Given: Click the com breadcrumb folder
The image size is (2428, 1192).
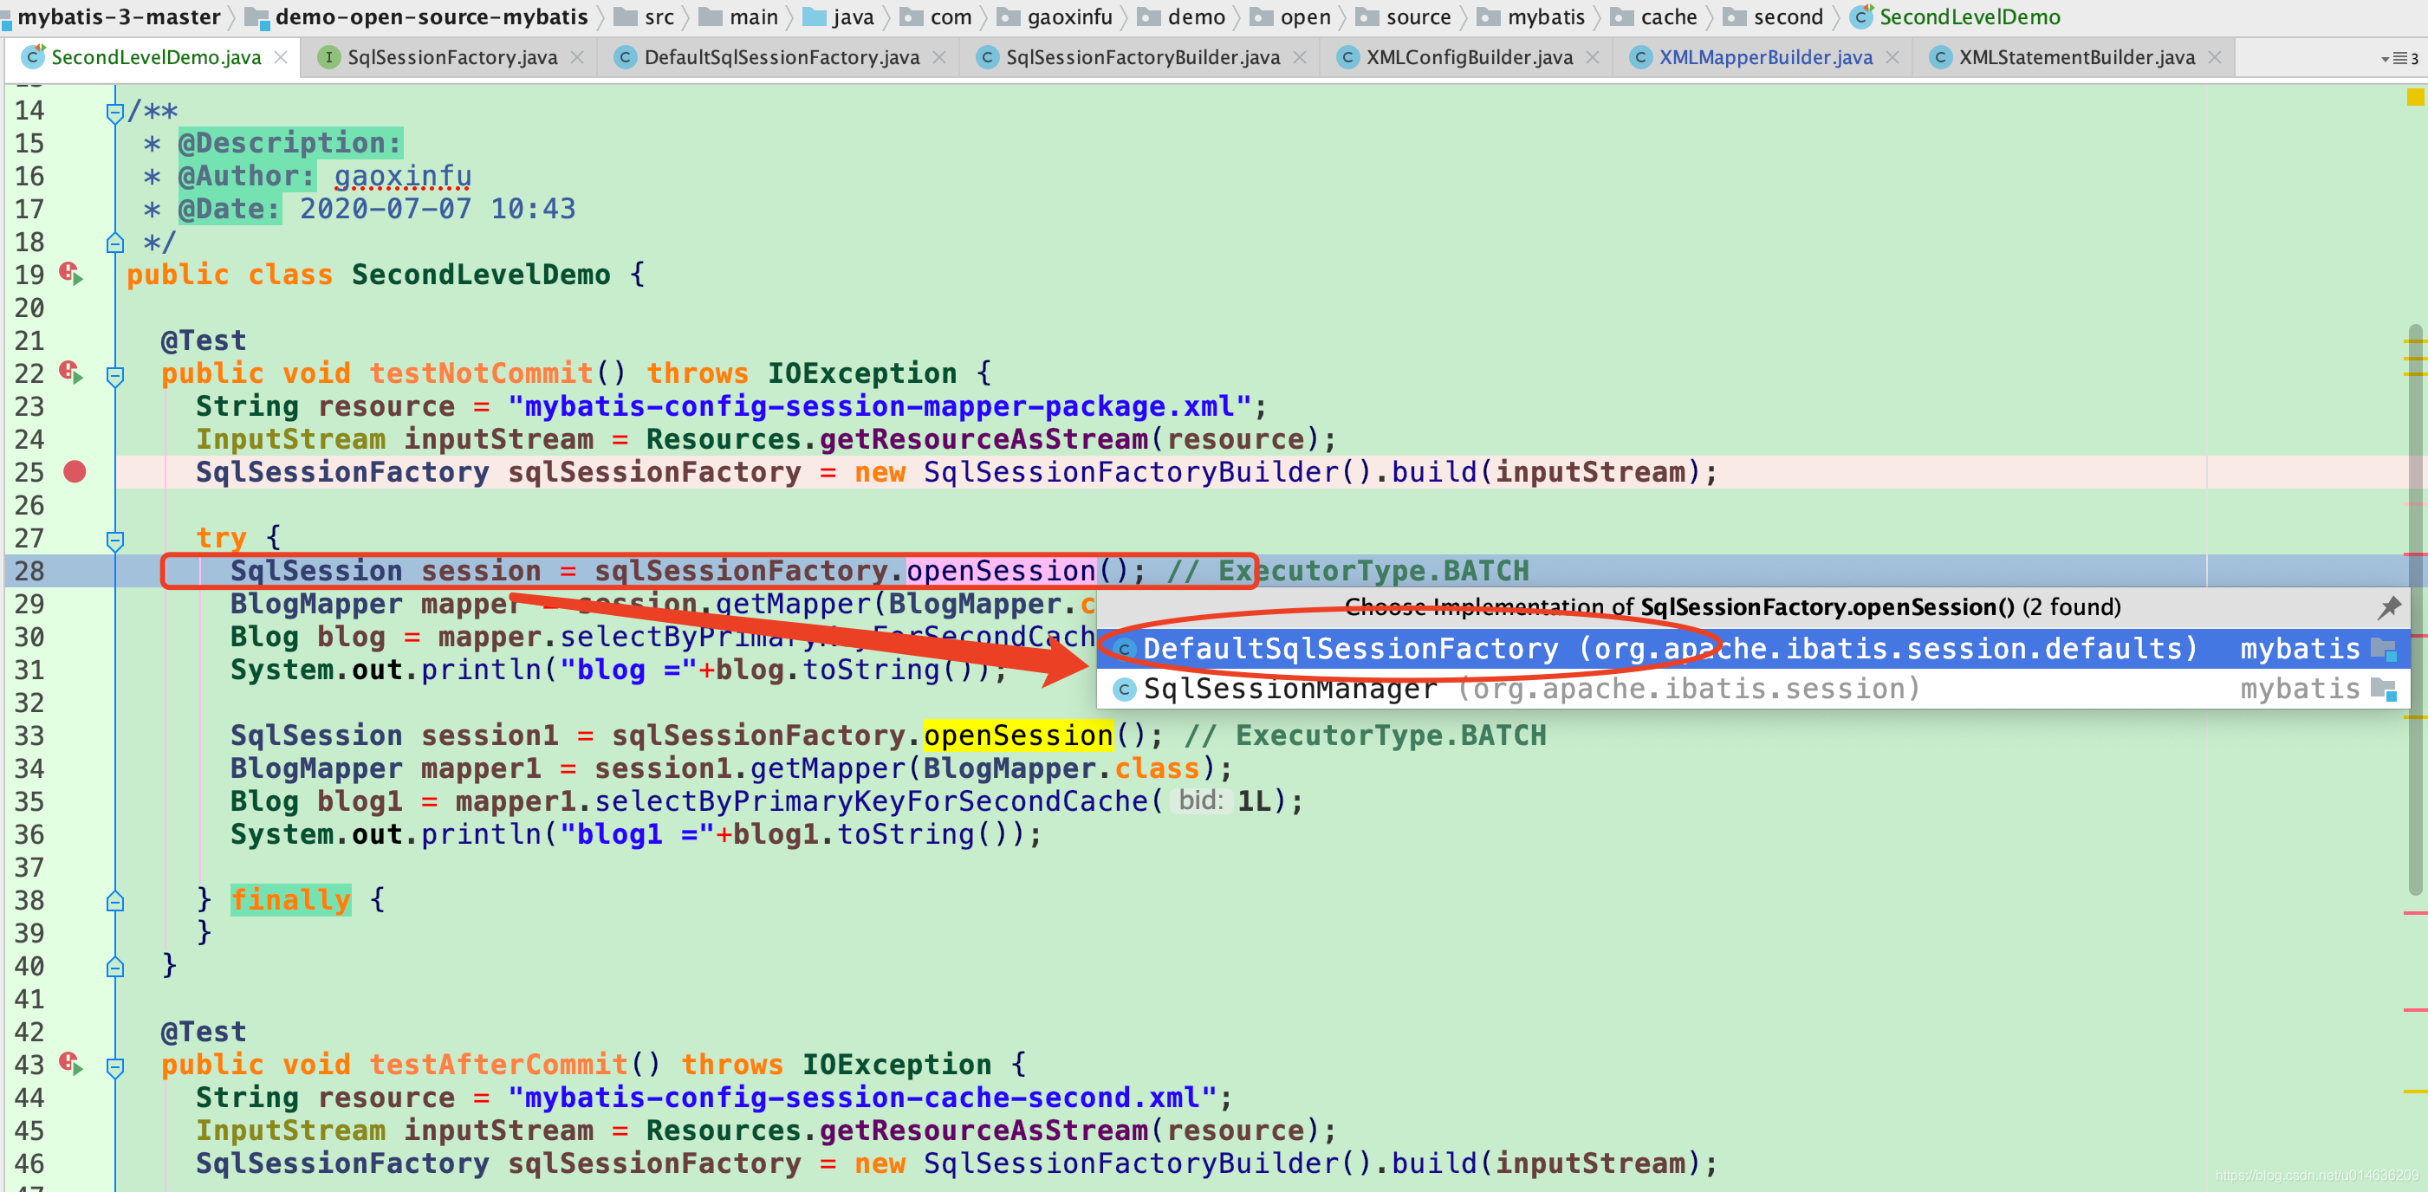Looking at the screenshot, I should click(x=936, y=17).
